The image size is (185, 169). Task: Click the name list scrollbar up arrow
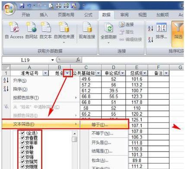[x=74, y=133]
